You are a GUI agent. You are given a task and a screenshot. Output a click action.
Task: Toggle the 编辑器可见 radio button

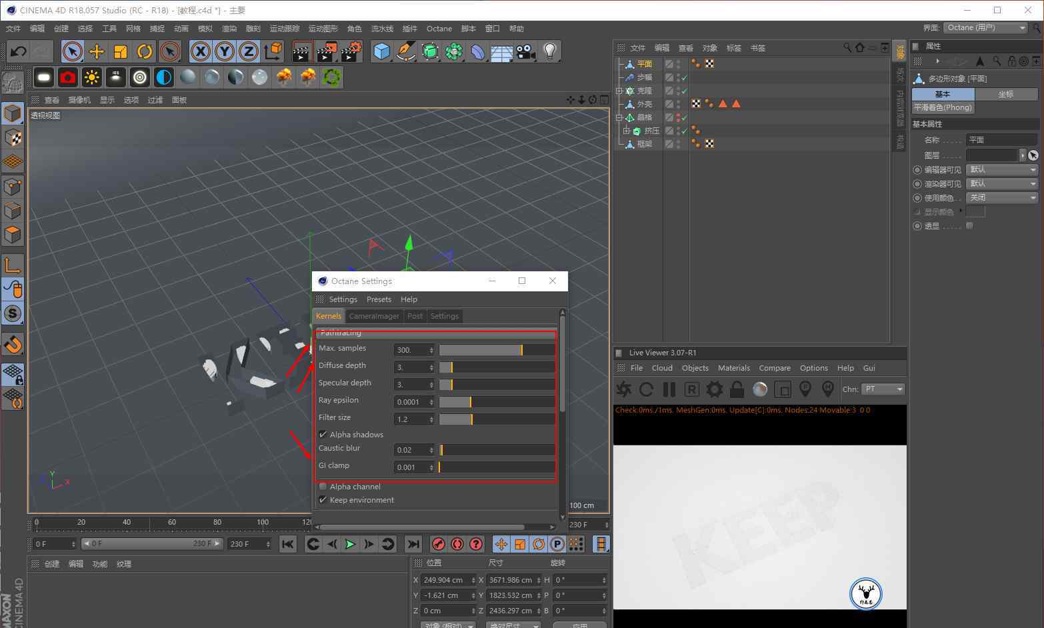click(917, 170)
